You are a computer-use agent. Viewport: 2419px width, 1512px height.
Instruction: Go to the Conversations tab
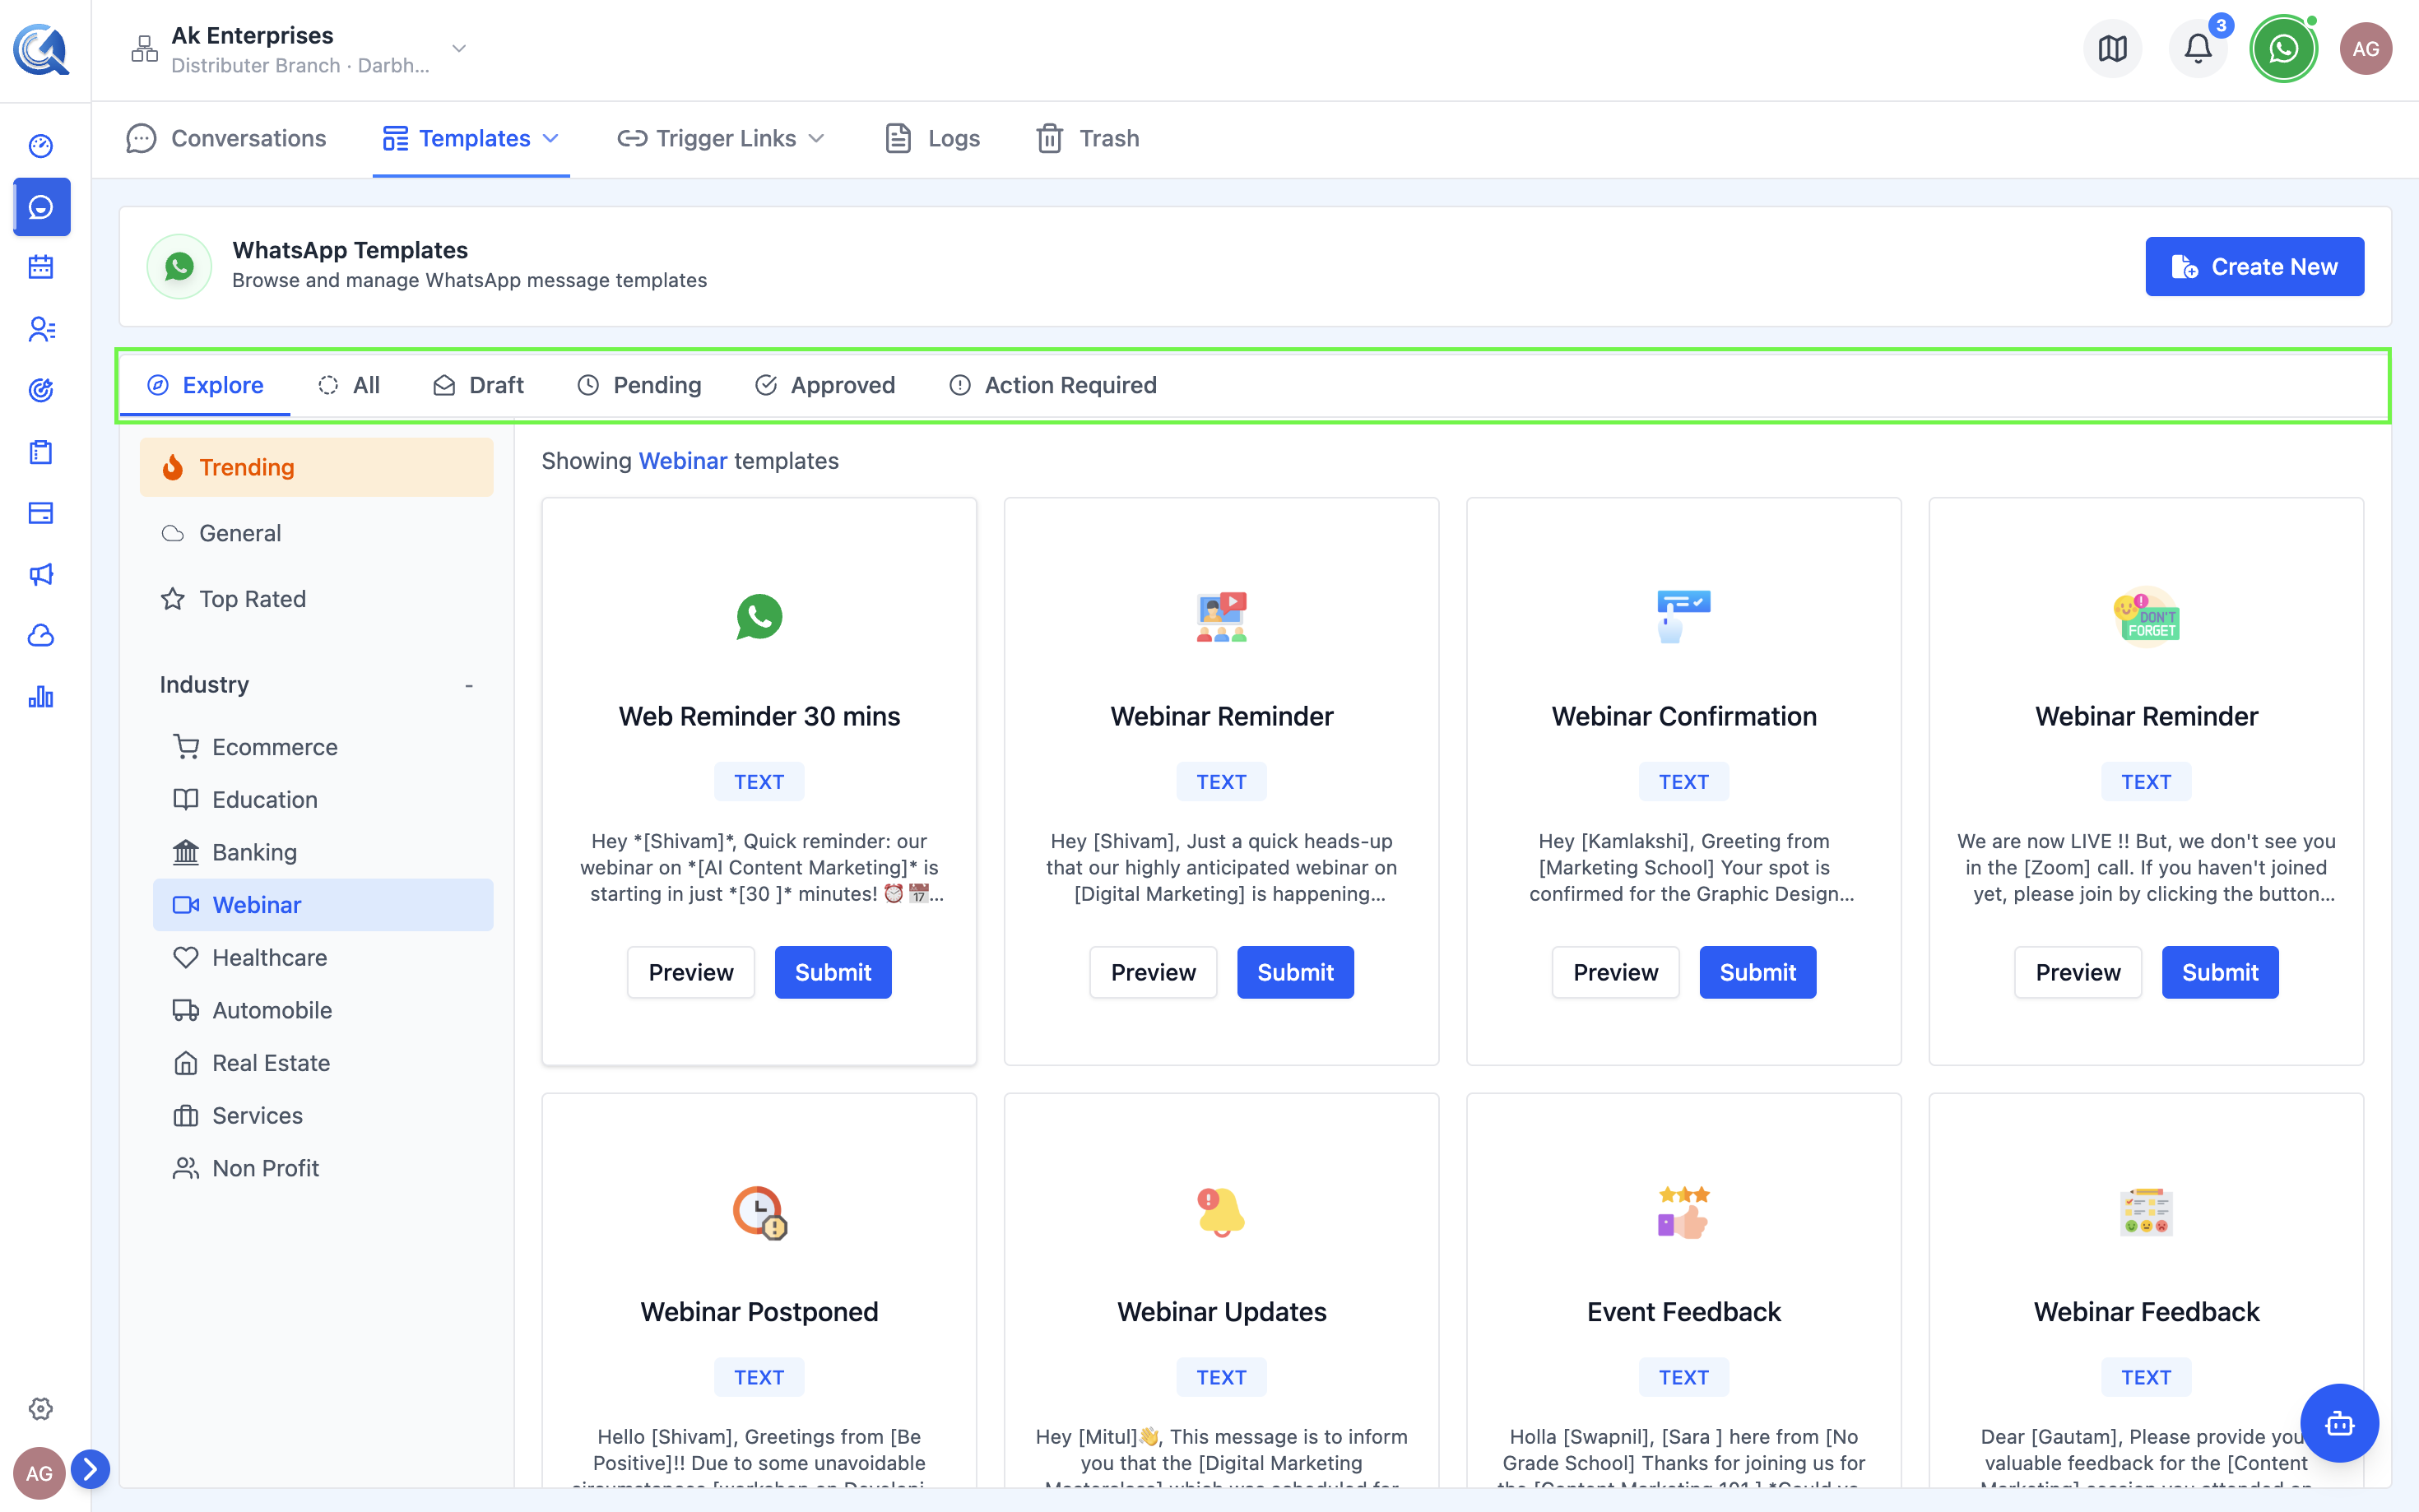[x=227, y=138]
